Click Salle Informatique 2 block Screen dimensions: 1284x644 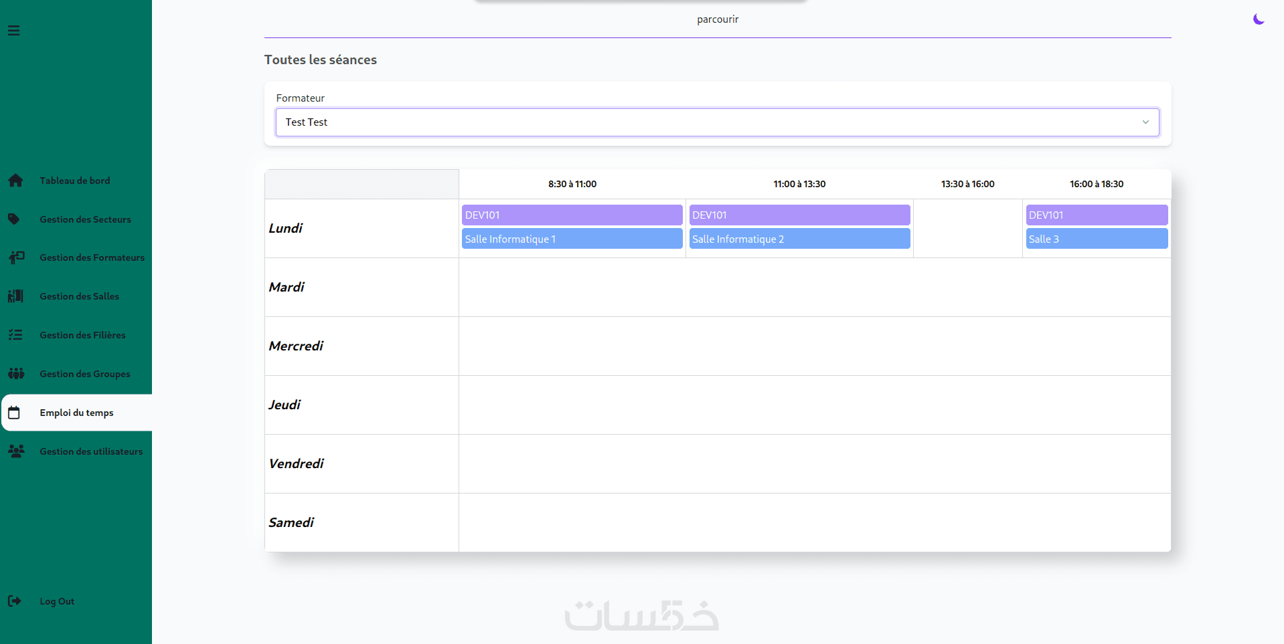[799, 239]
